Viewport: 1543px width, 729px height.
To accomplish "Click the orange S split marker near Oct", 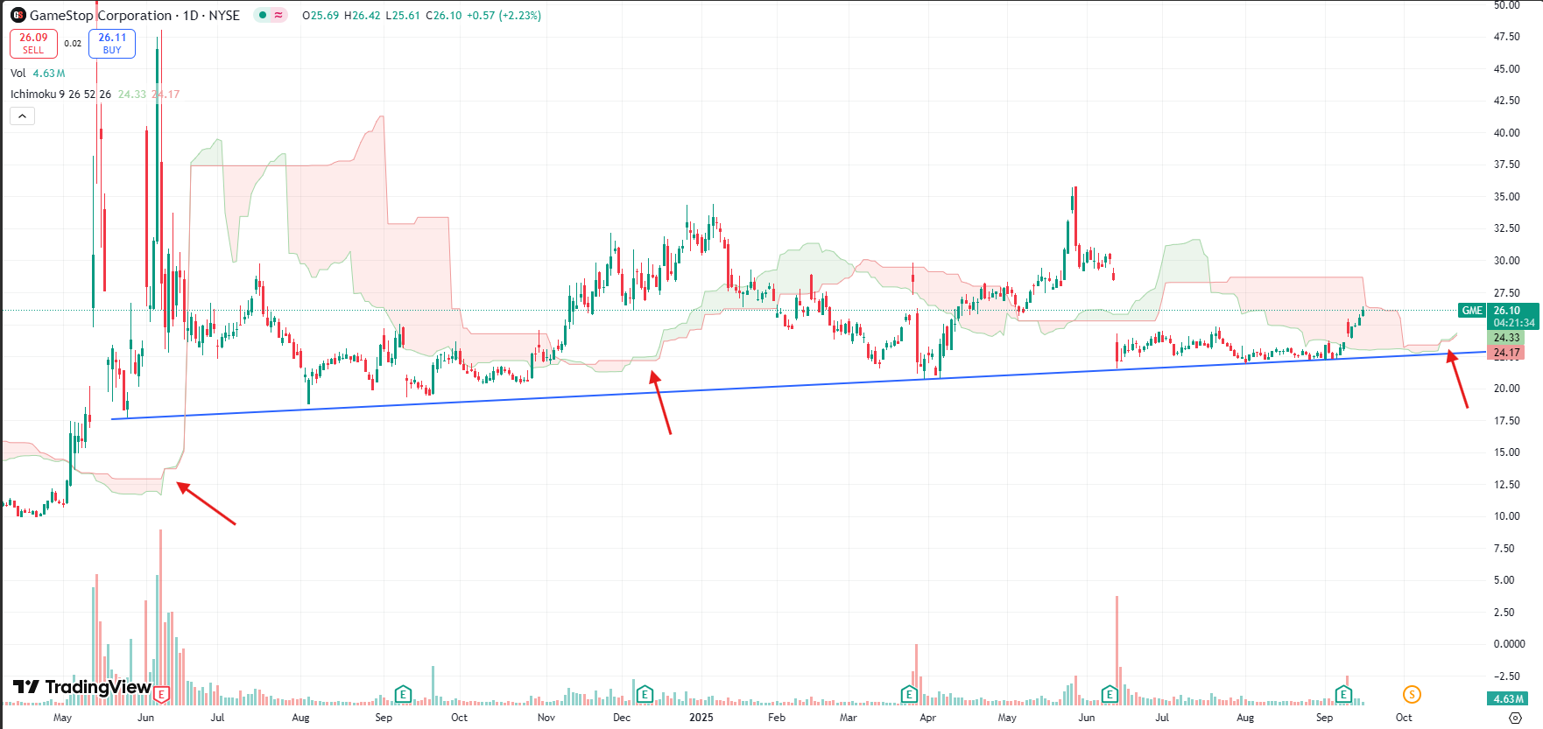I will pyautogui.click(x=1412, y=695).
